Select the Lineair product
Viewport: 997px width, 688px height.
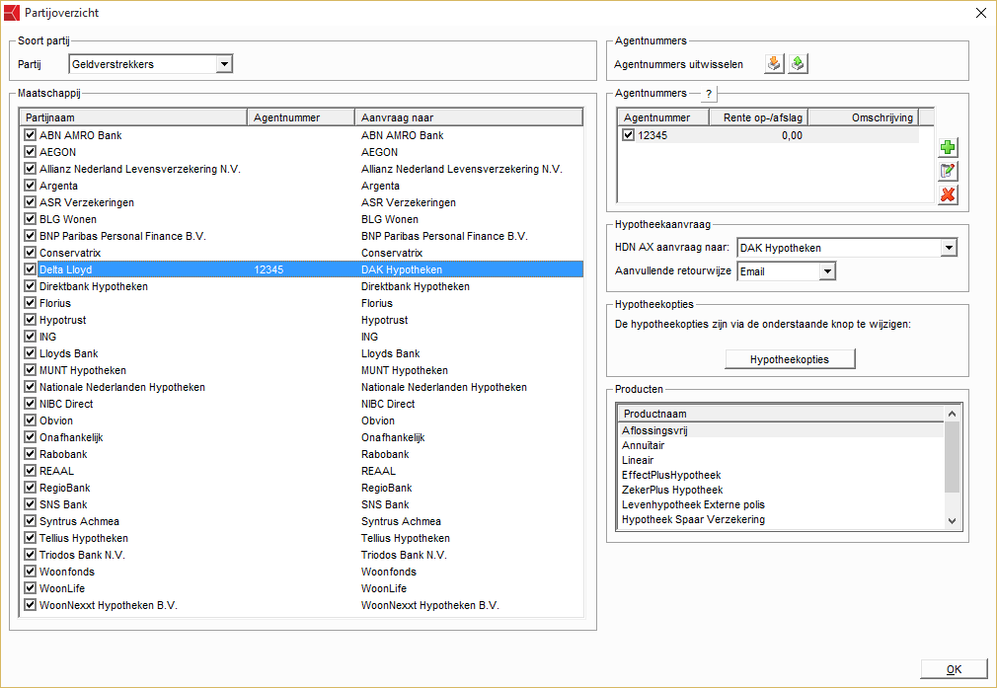782,460
